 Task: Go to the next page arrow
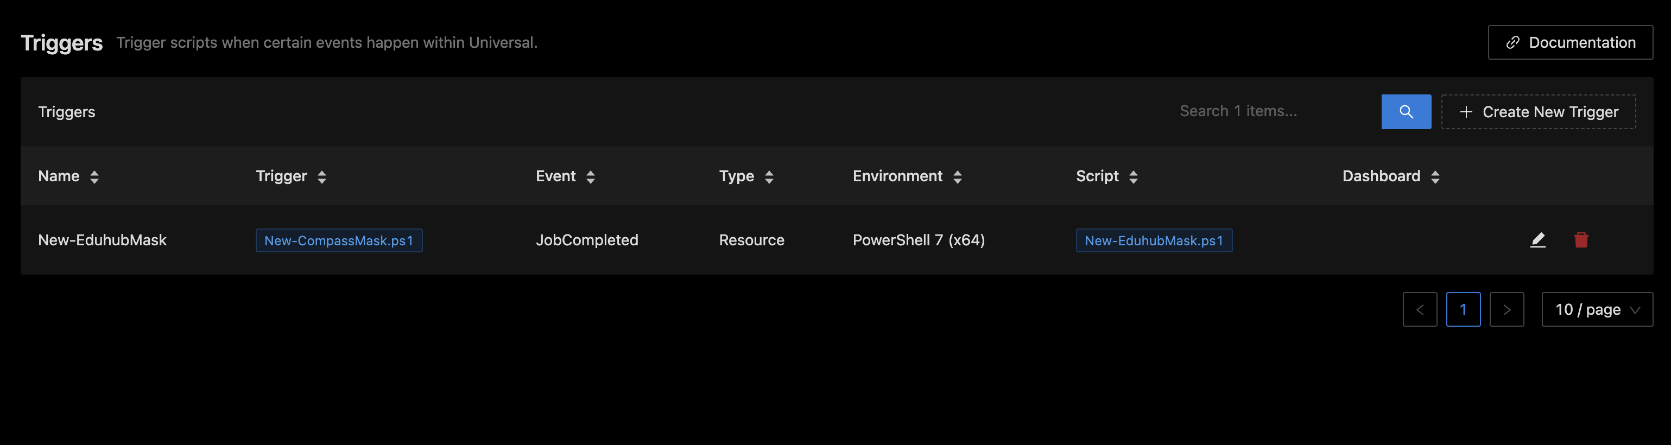[x=1507, y=309]
